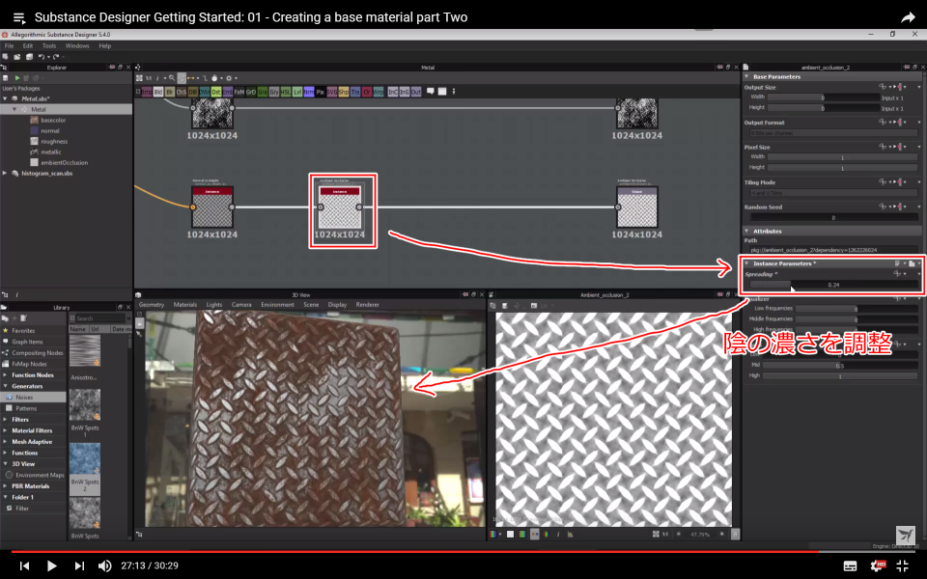Open the Windows menu
Screen dimensions: 927x579
coord(77,45)
